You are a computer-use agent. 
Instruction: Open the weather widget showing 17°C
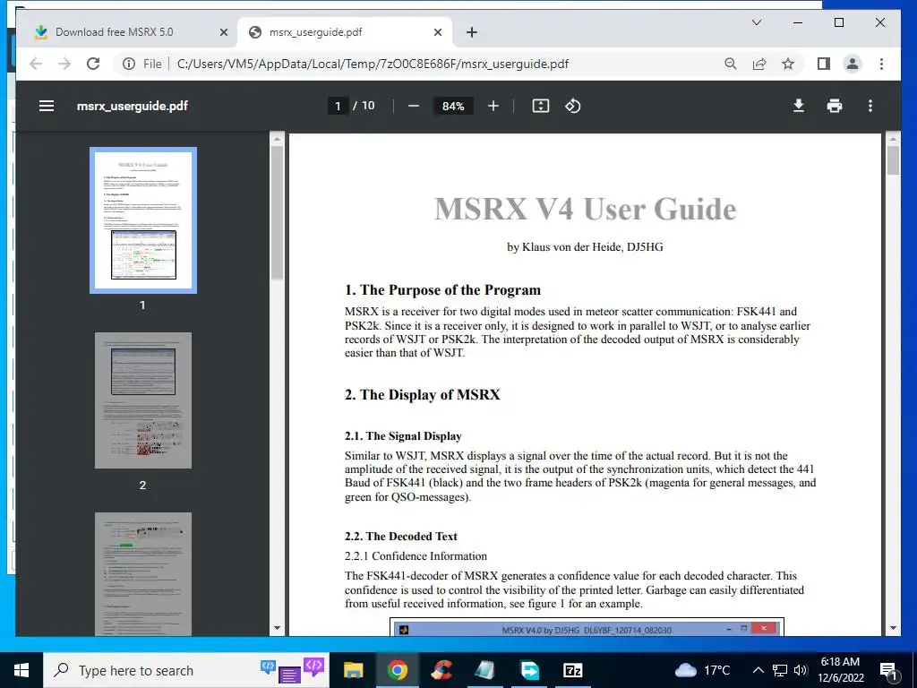[x=704, y=670]
